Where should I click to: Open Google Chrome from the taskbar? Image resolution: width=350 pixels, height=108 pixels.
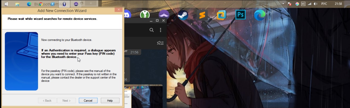pos(40,4)
